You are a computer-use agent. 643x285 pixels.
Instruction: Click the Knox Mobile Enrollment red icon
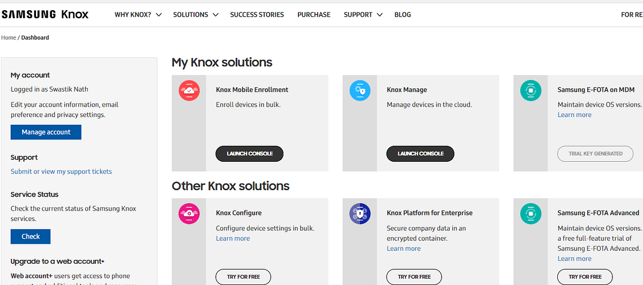(189, 91)
